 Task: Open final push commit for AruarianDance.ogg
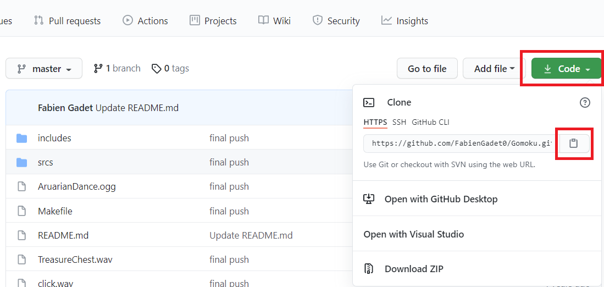point(229,186)
